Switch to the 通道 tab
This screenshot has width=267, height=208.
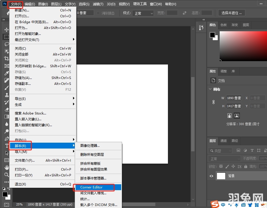[223, 141]
